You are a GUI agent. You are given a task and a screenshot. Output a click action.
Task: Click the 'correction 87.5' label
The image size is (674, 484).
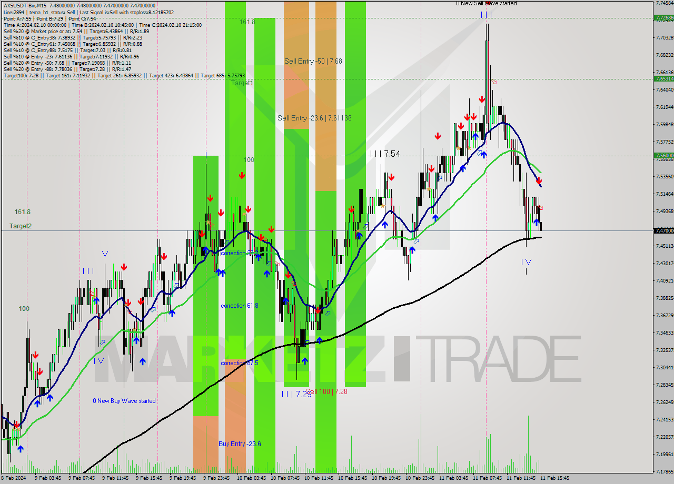coord(240,363)
